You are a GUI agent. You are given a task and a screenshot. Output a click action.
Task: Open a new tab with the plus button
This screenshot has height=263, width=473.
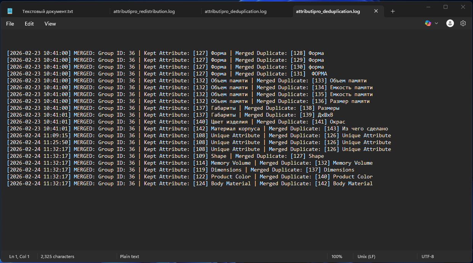[393, 11]
